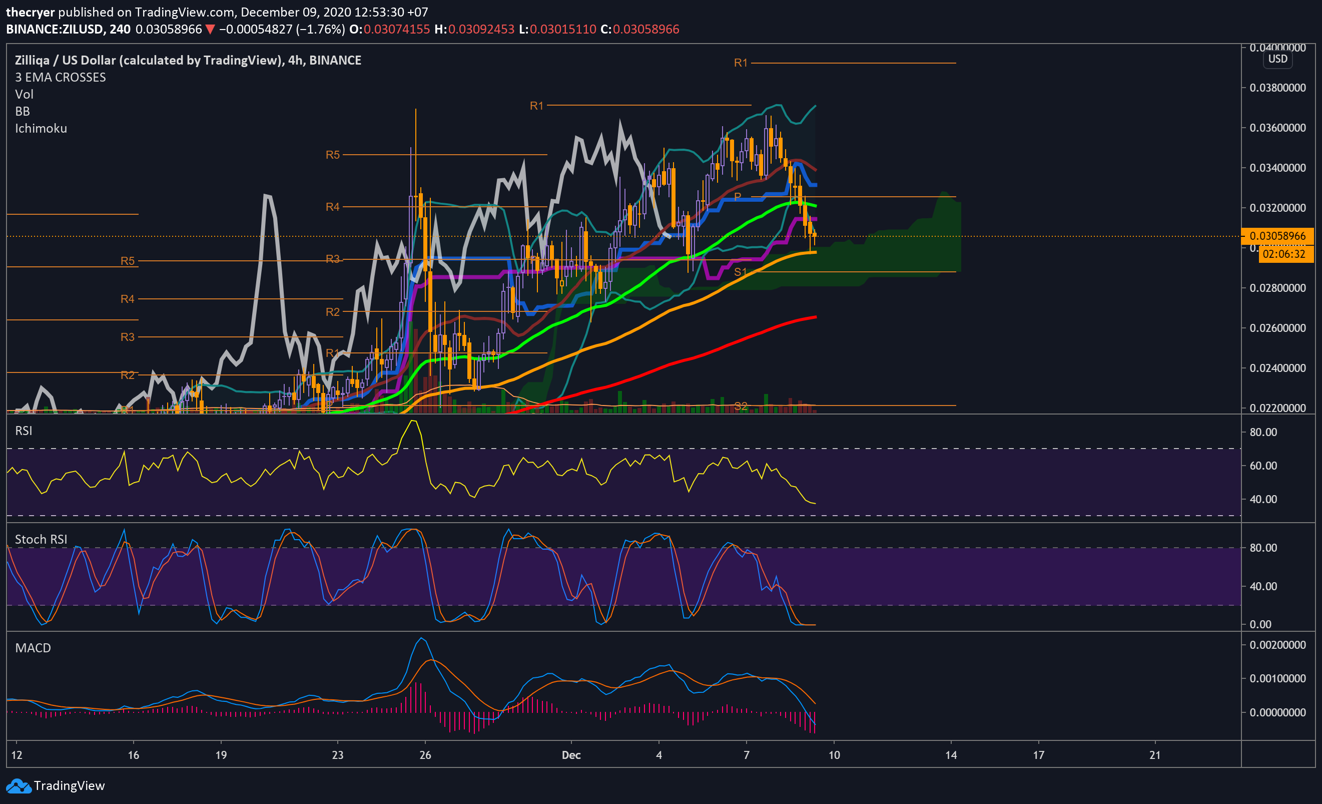The image size is (1322, 804).
Task: Click the S2 pivot support label
Action: tap(741, 406)
